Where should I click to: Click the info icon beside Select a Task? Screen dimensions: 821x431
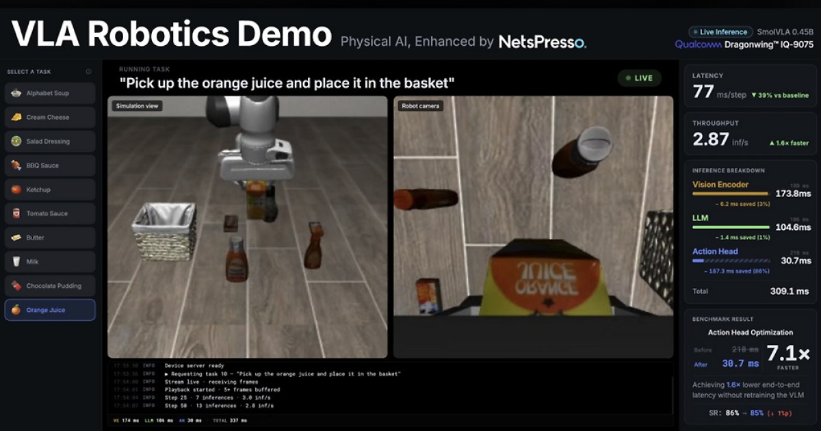[x=88, y=72]
